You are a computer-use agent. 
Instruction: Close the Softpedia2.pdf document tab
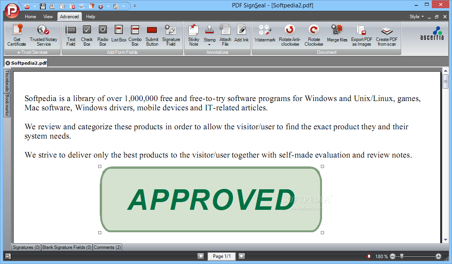tap(8, 63)
